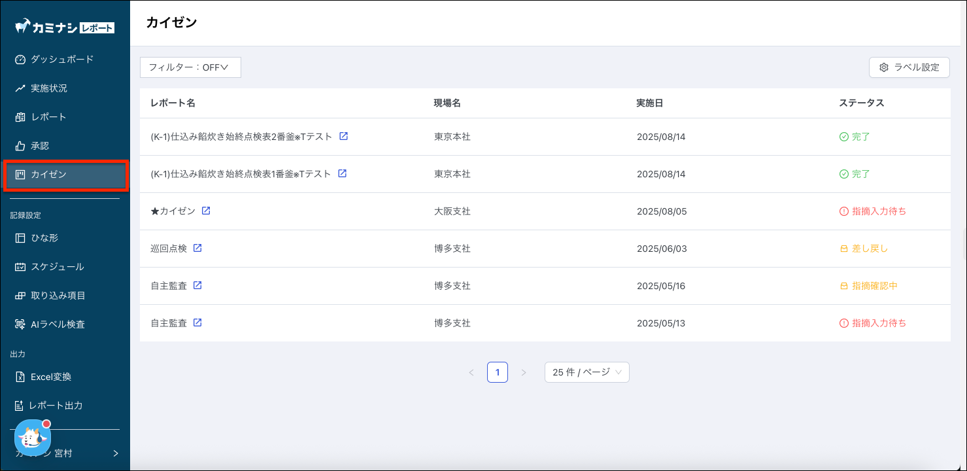Go to ダッシュボード in the sidebar
Viewport: 967px width, 471px height.
click(x=62, y=60)
